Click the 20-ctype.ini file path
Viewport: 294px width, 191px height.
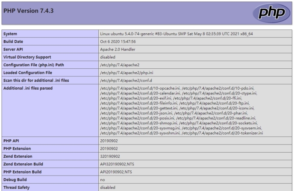pos(219,93)
